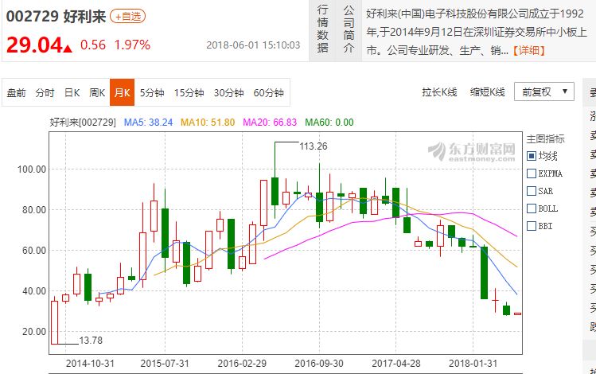596x374 pixels.
Task: Enable the SAR indicator checkbox
Action: [532, 191]
